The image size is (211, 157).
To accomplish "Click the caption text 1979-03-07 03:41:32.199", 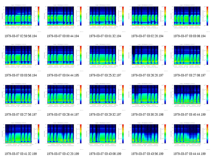I will (21, 154).
